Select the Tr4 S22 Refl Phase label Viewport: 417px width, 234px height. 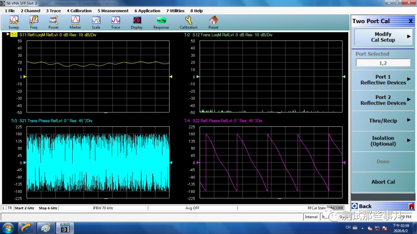[x=223, y=121]
